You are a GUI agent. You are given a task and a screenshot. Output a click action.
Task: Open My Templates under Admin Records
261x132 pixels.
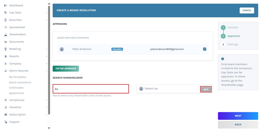click(18, 77)
